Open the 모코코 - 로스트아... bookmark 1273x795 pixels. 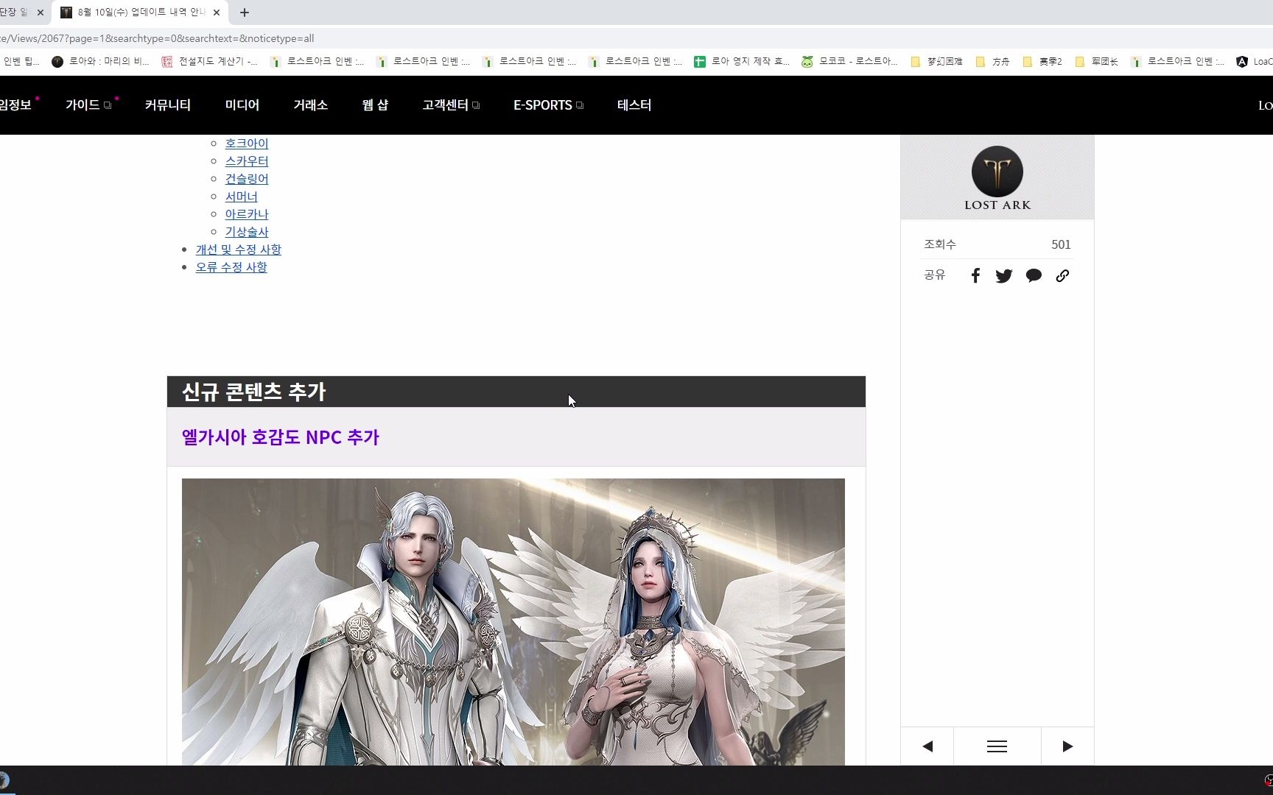pos(850,62)
